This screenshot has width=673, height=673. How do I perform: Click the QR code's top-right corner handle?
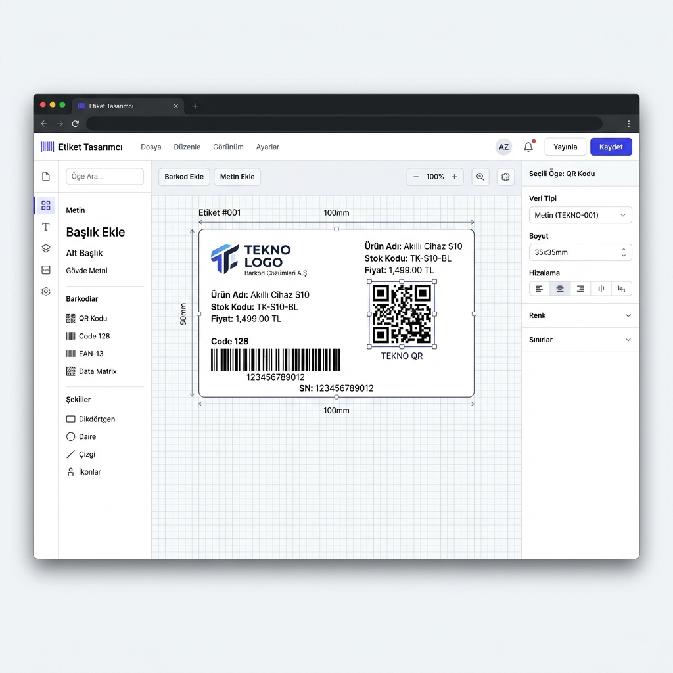[434, 281]
